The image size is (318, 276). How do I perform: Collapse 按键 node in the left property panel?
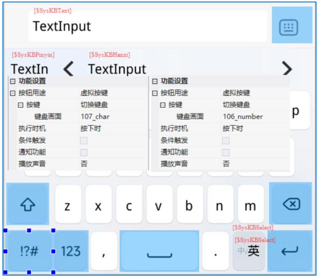(21, 105)
